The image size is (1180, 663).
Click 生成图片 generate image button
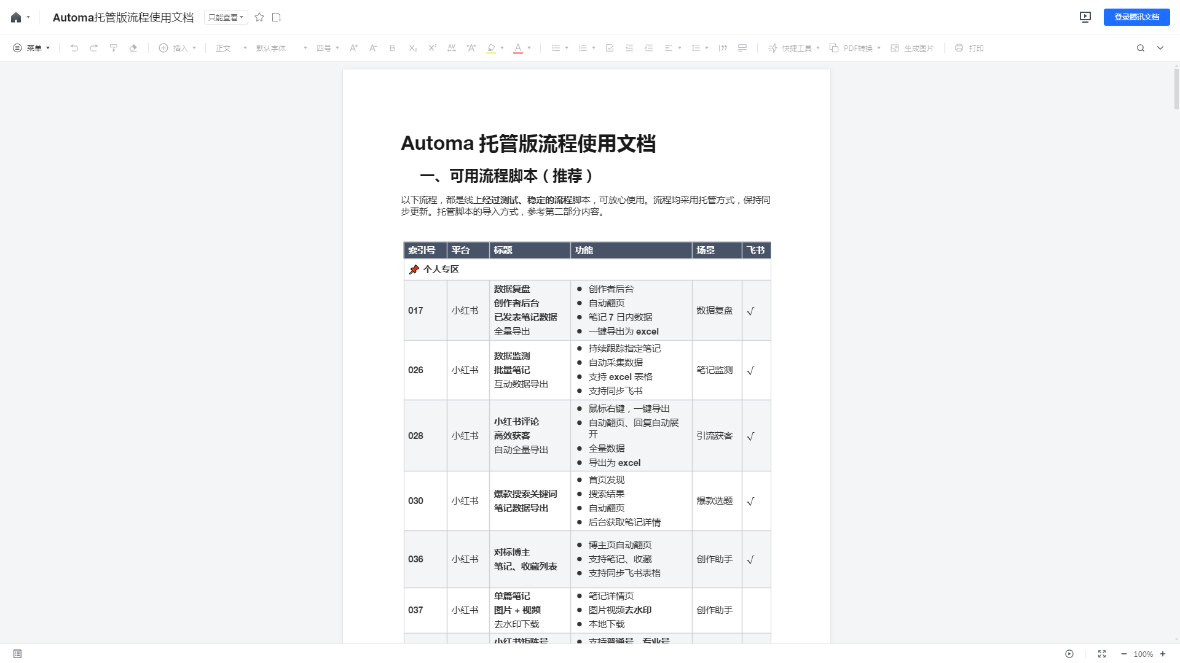(912, 48)
